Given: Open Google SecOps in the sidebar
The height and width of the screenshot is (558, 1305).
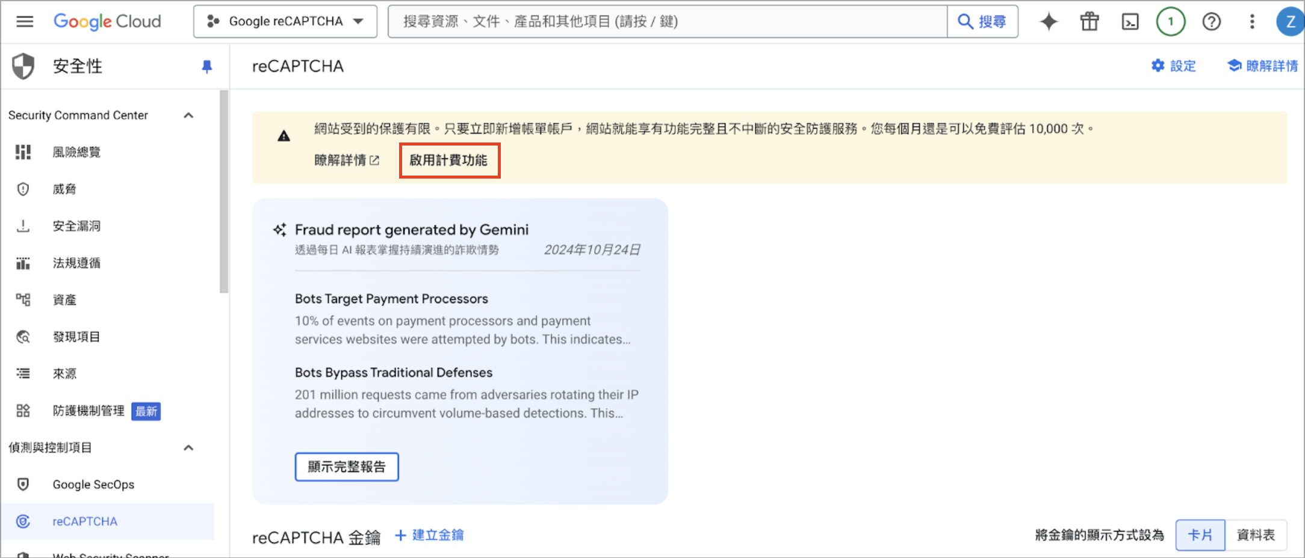Looking at the screenshot, I should pyautogui.click(x=93, y=485).
